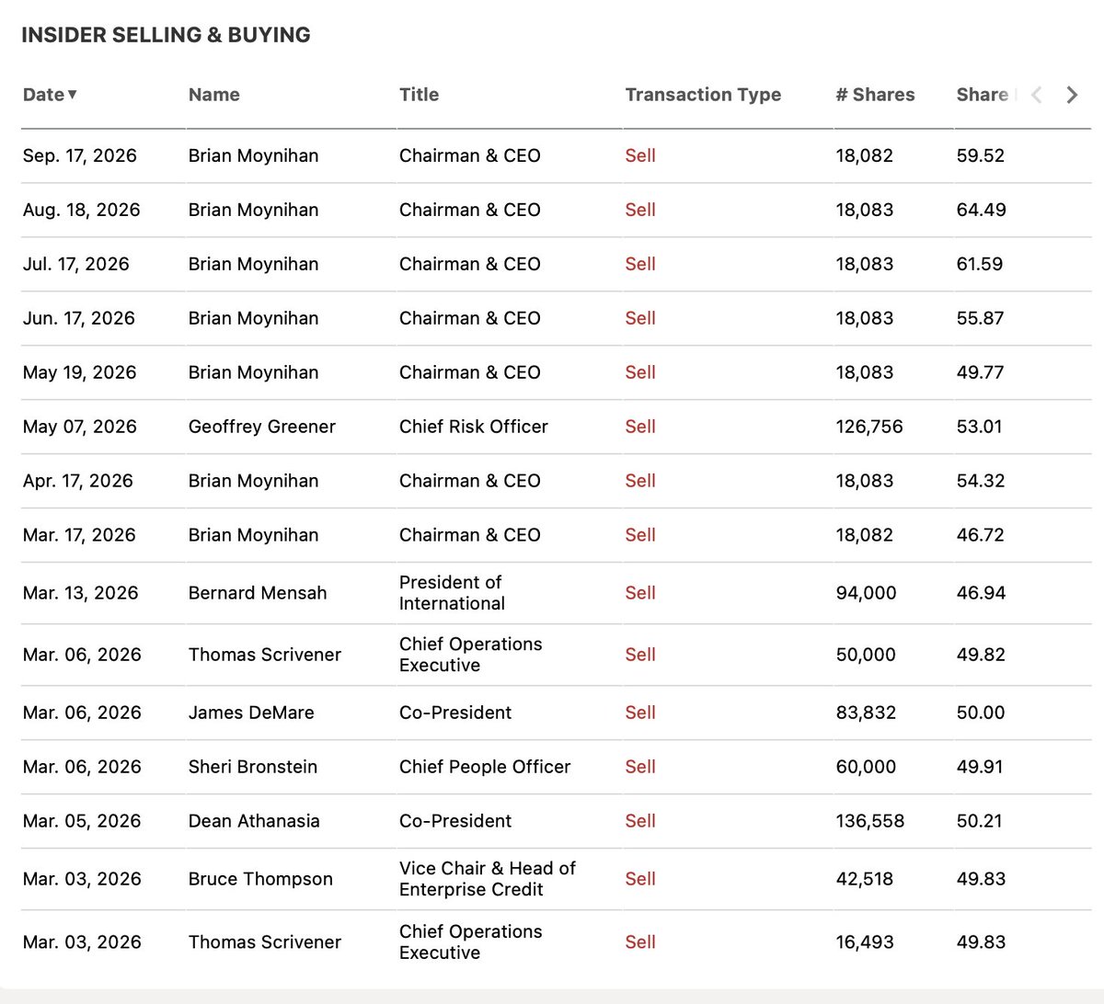Click the 50.00 share price value
Screen dimensions: 1104x1004
pos(981,713)
